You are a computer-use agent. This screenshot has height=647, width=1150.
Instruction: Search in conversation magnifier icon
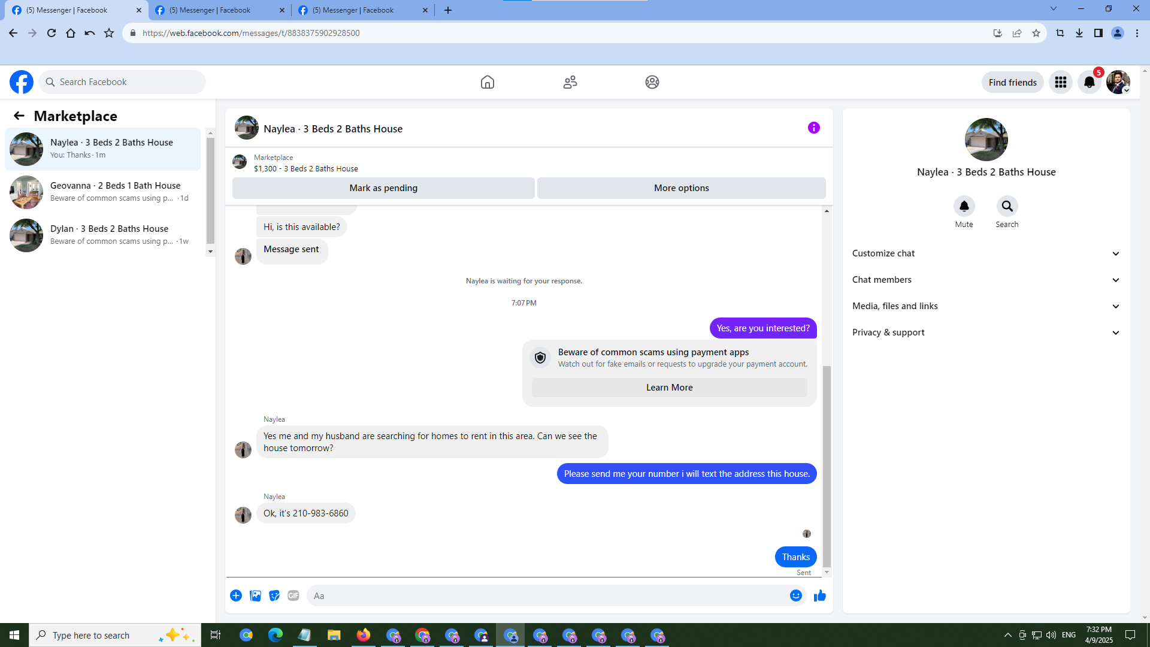click(x=1007, y=206)
